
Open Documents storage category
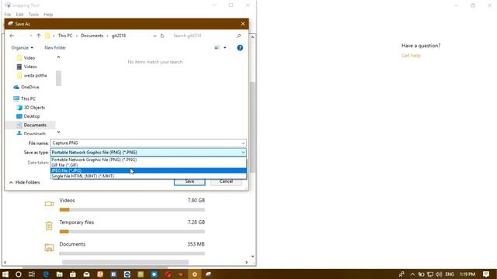(125, 249)
